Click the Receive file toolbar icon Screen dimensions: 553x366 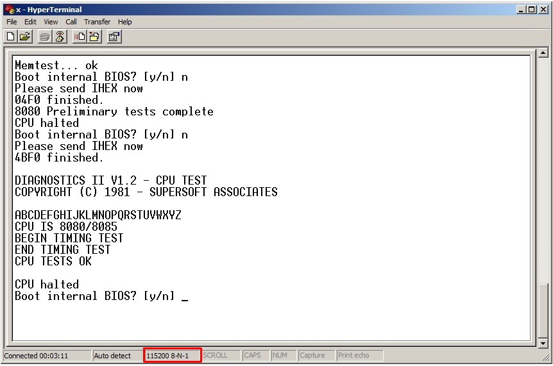[94, 37]
